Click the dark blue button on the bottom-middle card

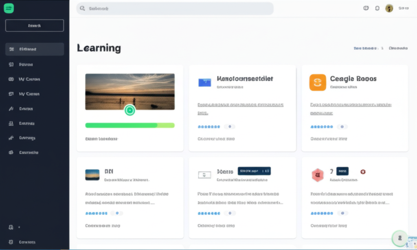coord(254,171)
